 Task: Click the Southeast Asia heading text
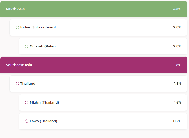(x=19, y=65)
